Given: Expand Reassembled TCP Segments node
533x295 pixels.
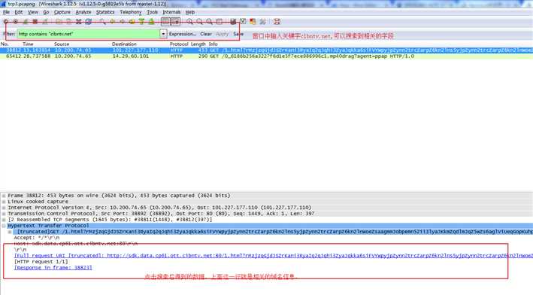Looking at the screenshot, I should pos(4,220).
